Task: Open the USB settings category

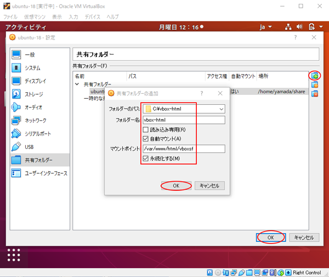Action: (40, 147)
